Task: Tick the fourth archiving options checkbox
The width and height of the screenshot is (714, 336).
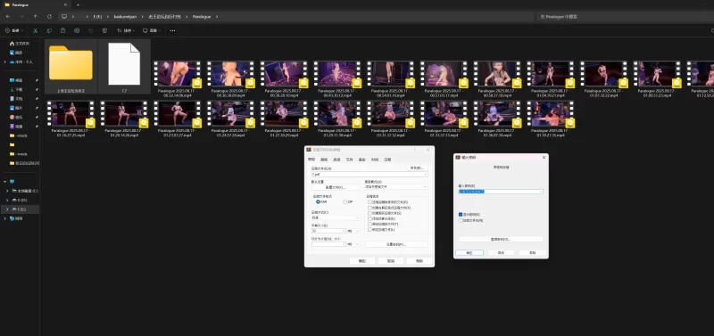Action: click(369, 218)
